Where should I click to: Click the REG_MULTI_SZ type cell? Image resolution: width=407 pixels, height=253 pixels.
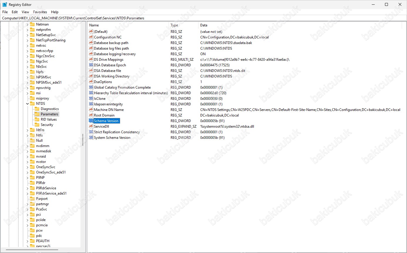(x=182, y=60)
